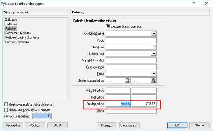Select Poznámky a ostatní group
Viewport: 213px width, 131px height.
point(18,33)
